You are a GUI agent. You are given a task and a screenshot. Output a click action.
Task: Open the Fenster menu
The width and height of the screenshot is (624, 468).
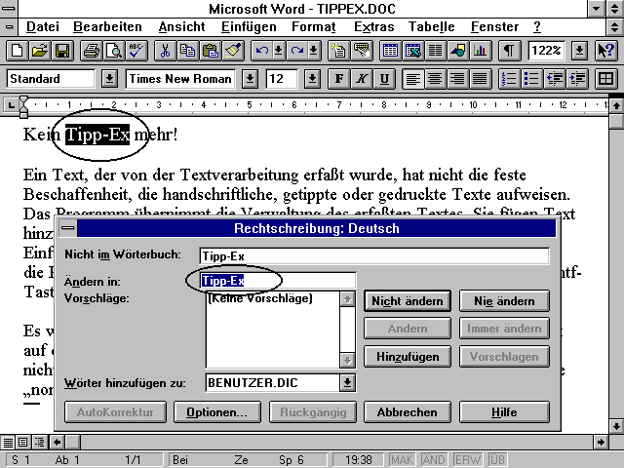(x=494, y=27)
